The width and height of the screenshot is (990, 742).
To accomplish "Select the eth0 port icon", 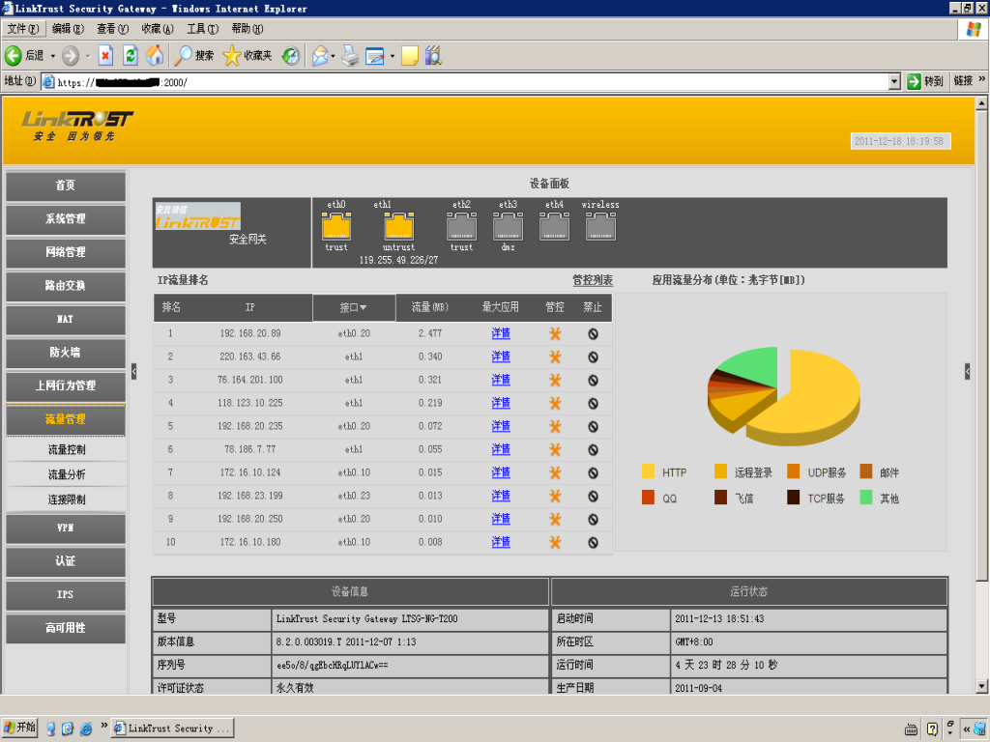I will [x=336, y=226].
